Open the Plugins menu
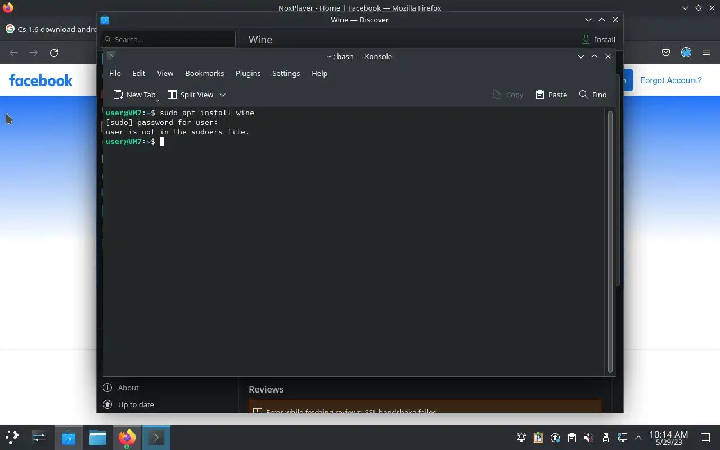Image resolution: width=720 pixels, height=450 pixels. coord(248,73)
